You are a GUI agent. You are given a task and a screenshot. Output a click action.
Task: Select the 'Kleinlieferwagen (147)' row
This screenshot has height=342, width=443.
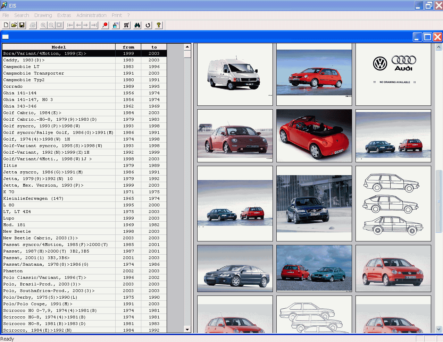(84, 198)
